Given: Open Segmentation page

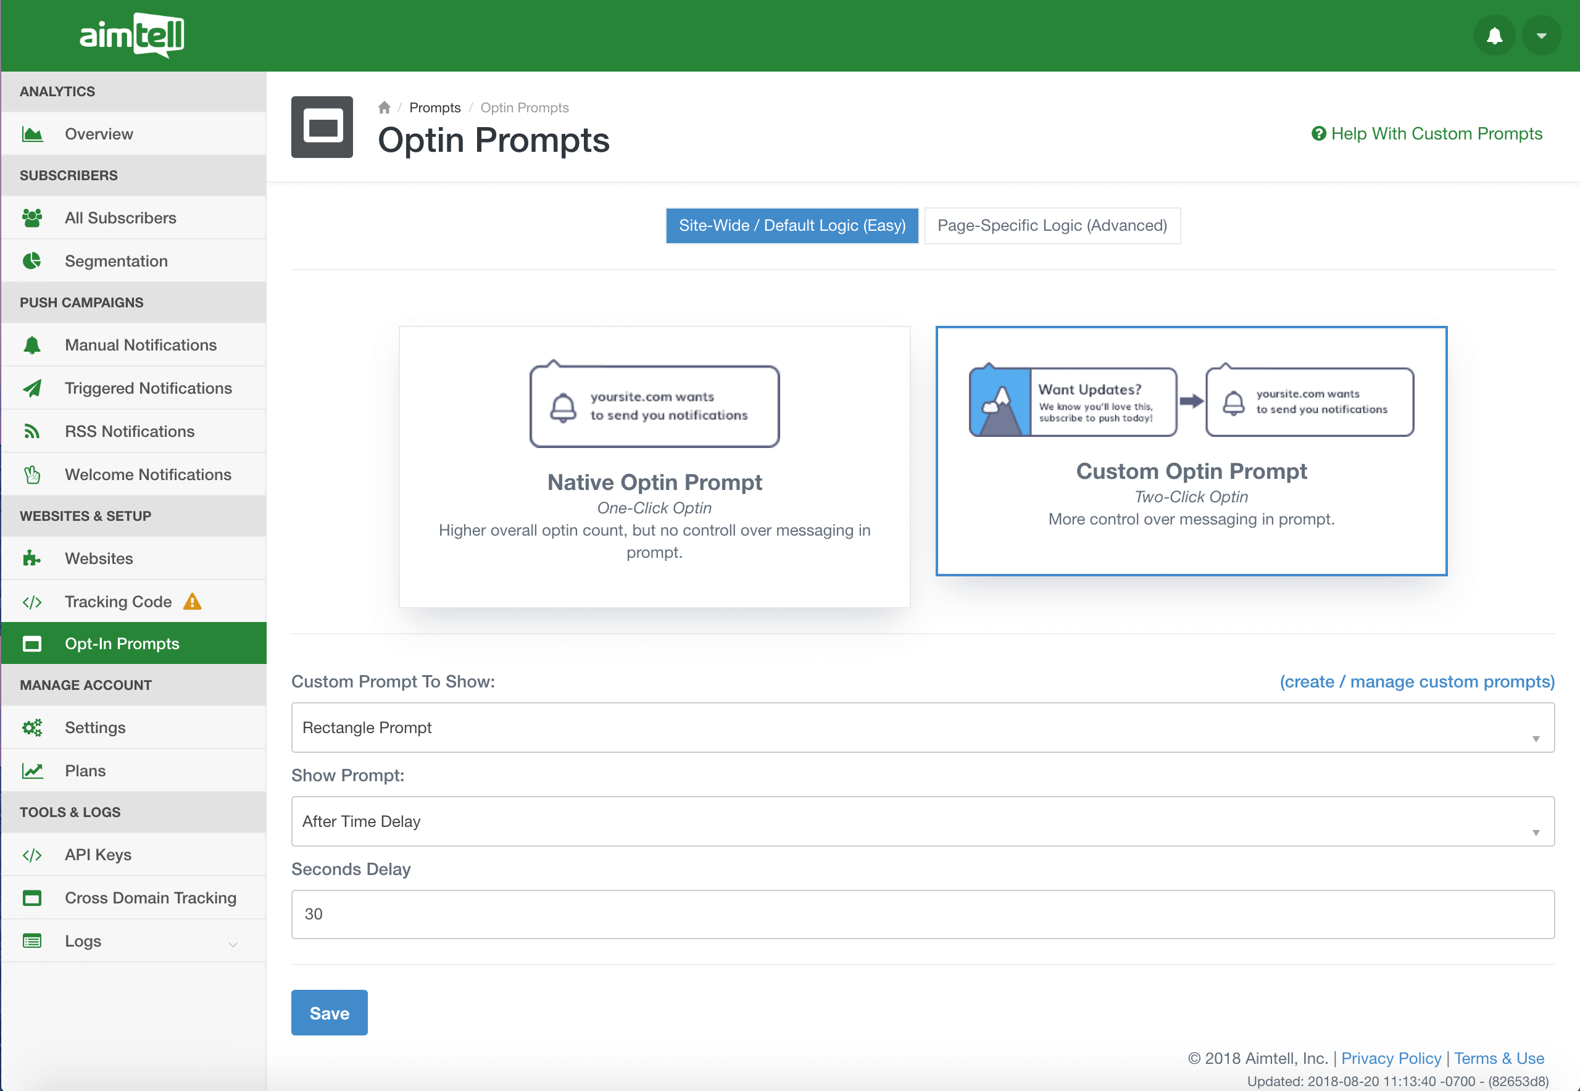Looking at the screenshot, I should click(133, 261).
